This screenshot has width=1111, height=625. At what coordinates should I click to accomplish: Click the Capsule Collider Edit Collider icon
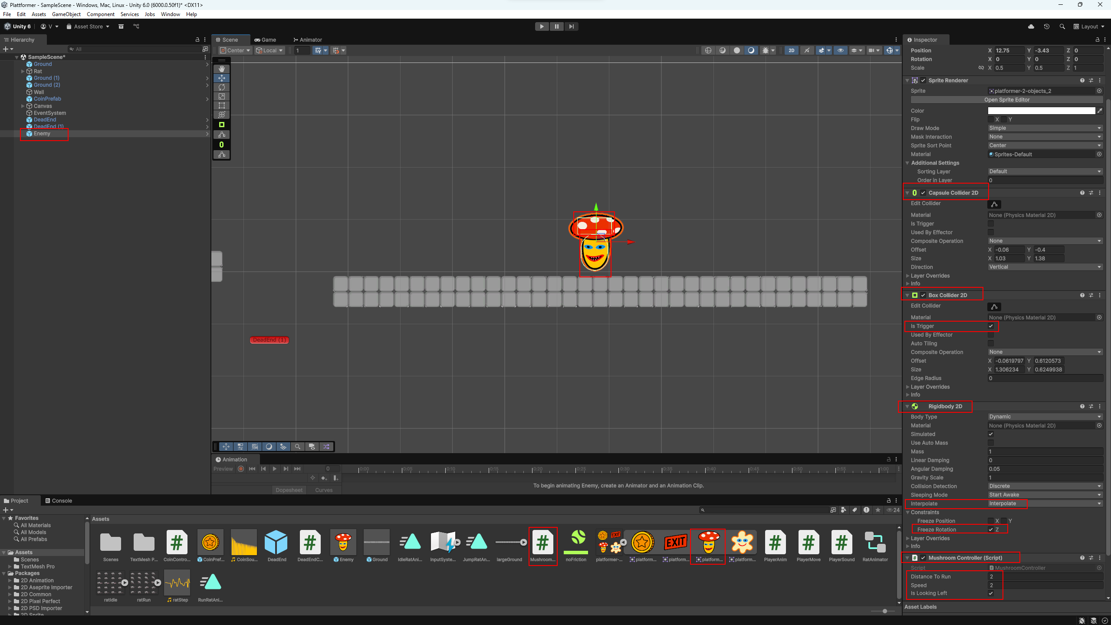(994, 204)
